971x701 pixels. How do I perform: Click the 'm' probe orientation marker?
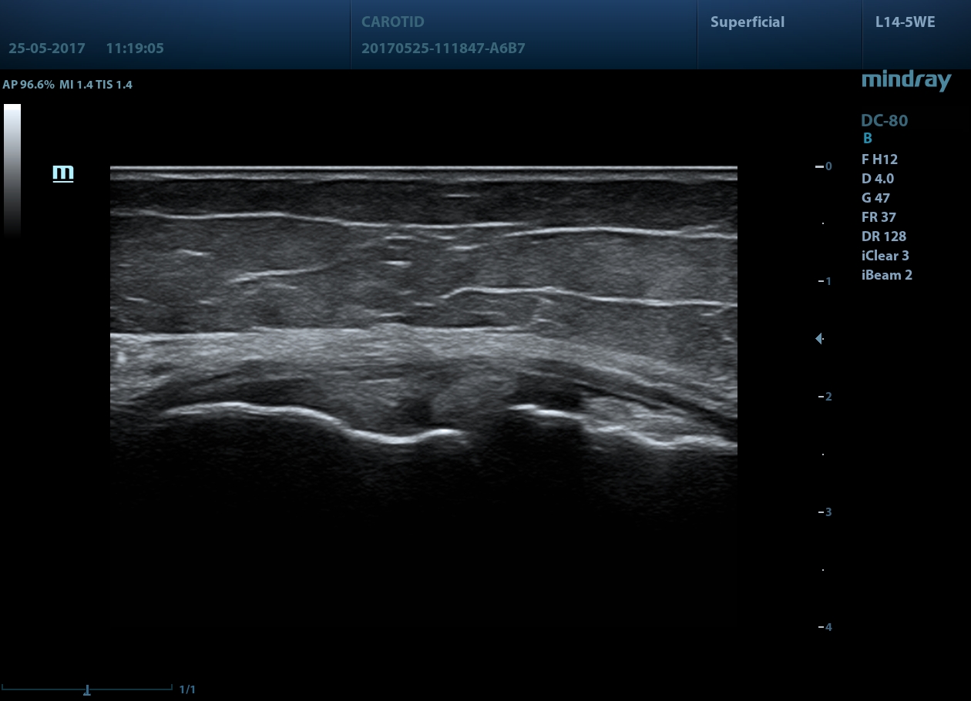[x=62, y=173]
